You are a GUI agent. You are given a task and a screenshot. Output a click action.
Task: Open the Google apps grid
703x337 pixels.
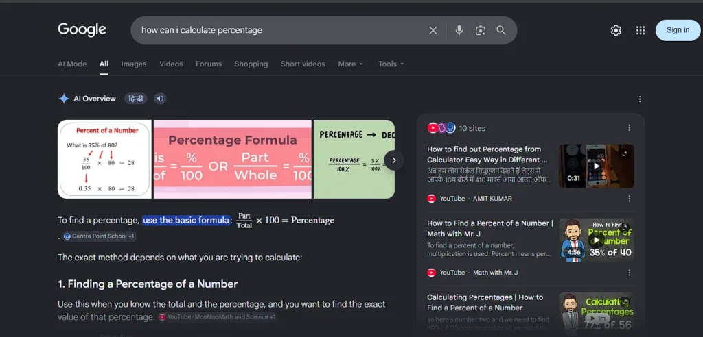641,30
